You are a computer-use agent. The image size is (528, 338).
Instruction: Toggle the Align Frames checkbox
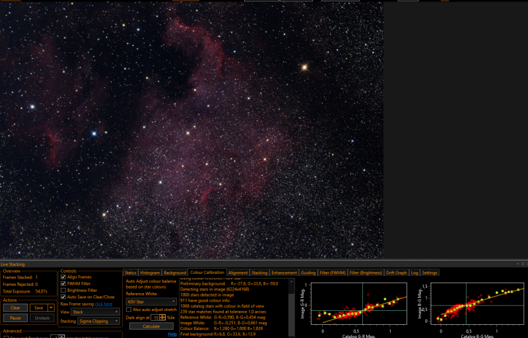[63, 277]
